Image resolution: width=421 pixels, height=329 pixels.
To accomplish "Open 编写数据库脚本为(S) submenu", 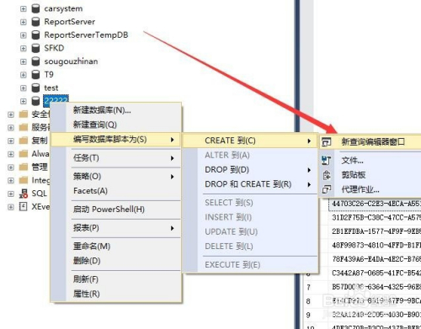I will tap(115, 140).
